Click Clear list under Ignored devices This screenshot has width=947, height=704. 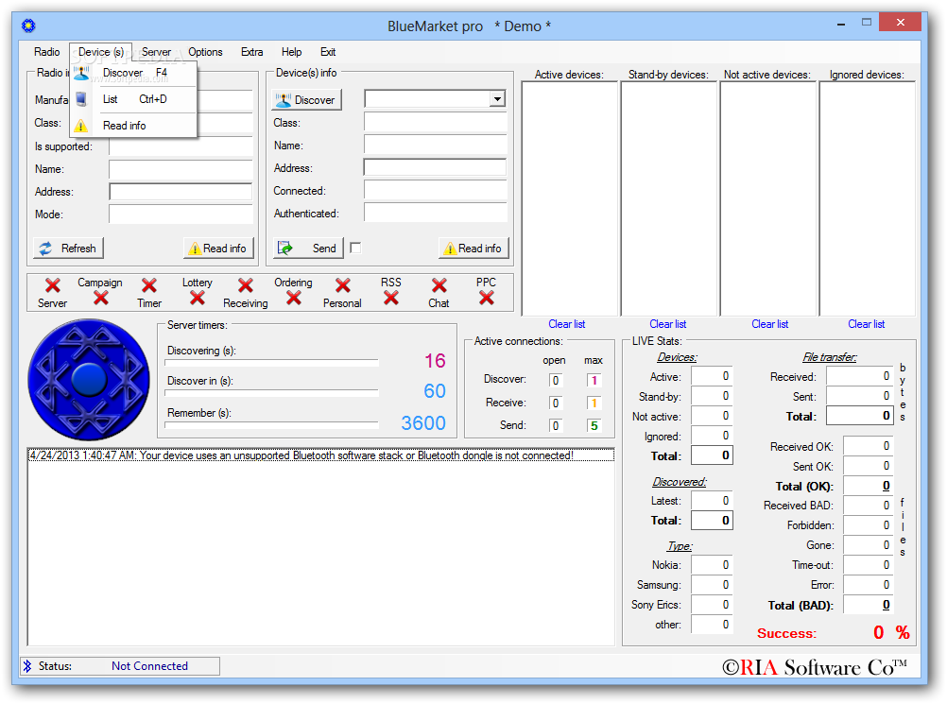tap(866, 324)
